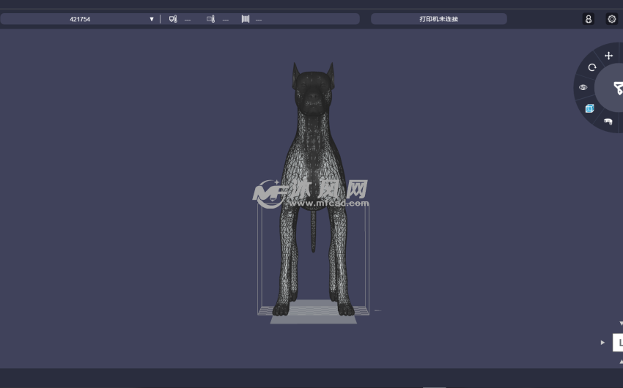The image size is (623, 388).
Task: Click the gray print bed platform
Action: click(x=313, y=318)
